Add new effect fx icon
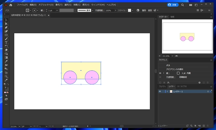The height and width of the screenshot is (130, 216). pos(168,83)
